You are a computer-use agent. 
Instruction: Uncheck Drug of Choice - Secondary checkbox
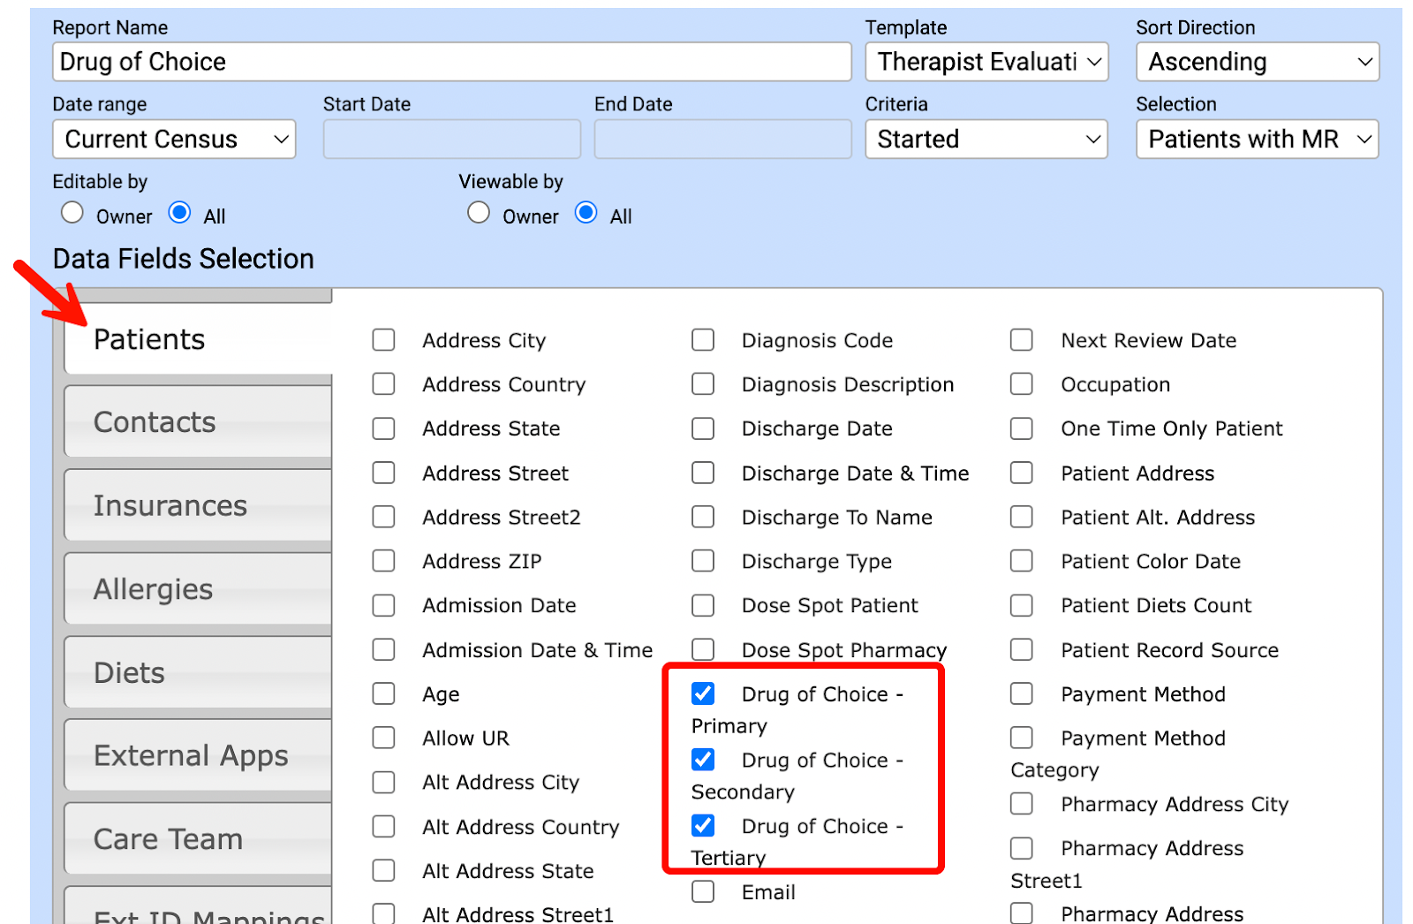(703, 760)
